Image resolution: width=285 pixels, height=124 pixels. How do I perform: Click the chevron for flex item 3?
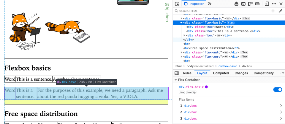281,119
